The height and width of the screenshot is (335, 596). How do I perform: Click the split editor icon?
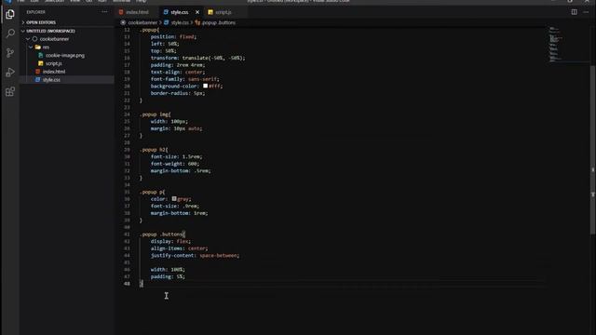(574, 12)
